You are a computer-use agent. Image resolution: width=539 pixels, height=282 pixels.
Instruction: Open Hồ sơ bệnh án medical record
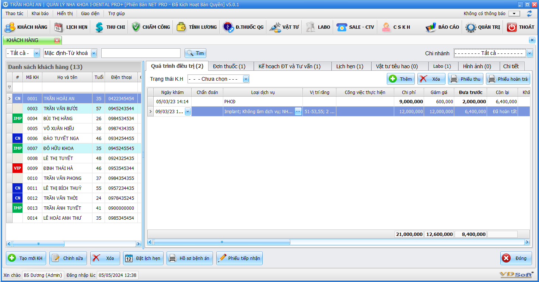click(x=190, y=258)
